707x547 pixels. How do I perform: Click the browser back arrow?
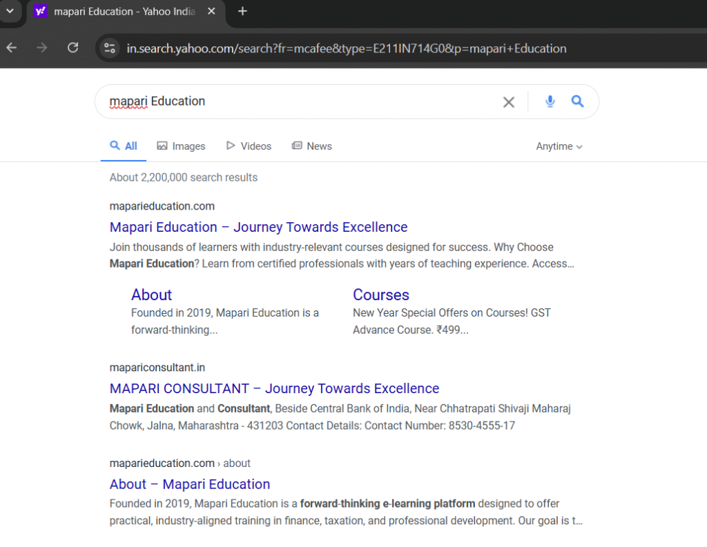12,48
